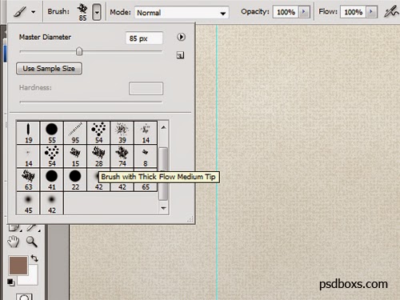Open the tool preset dropdown arrow
This screenshot has width=400, height=300.
coord(34,12)
